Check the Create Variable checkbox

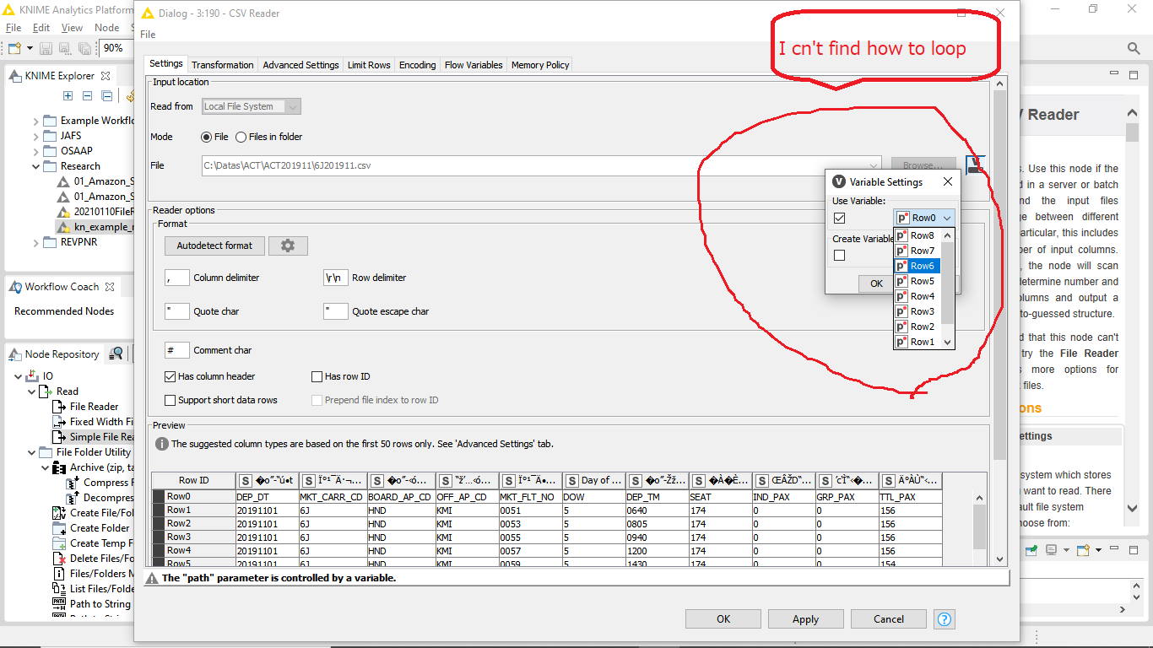tap(839, 255)
